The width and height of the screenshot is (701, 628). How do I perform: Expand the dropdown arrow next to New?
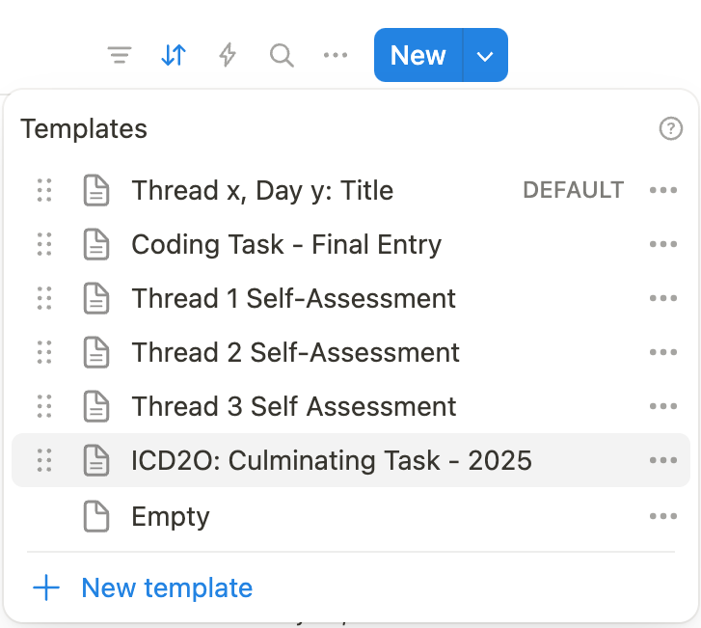pos(485,56)
